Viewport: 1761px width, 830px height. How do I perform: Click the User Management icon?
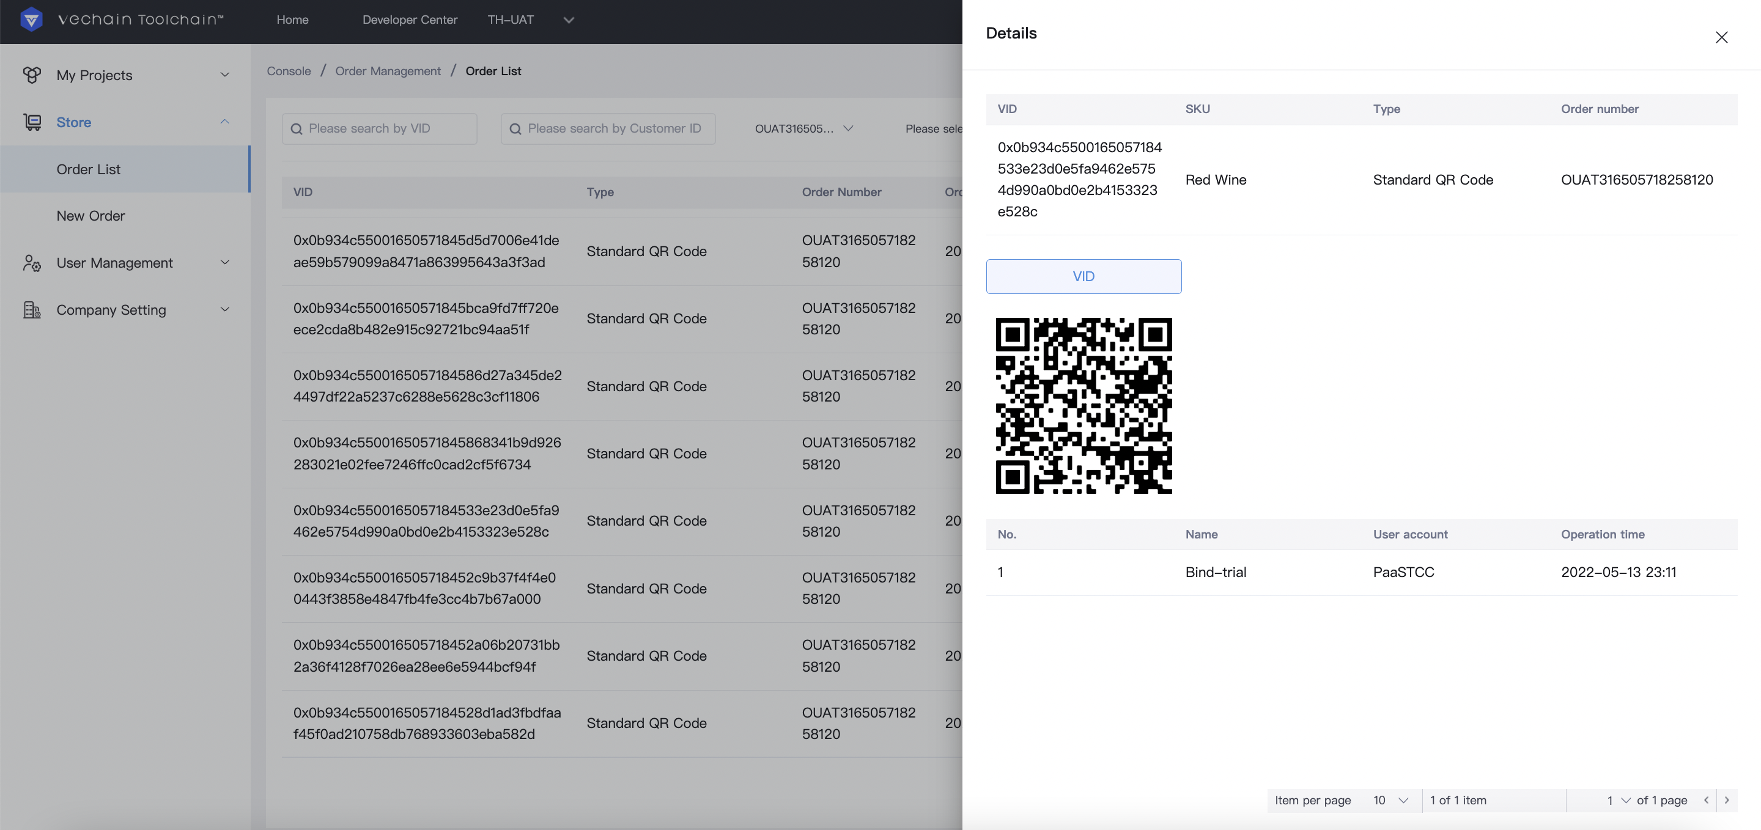pos(31,263)
